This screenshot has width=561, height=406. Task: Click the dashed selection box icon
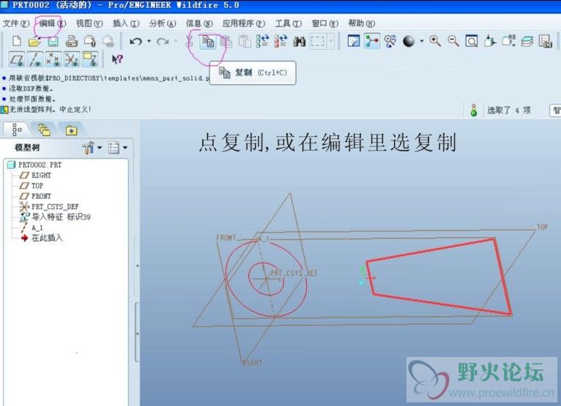318,42
